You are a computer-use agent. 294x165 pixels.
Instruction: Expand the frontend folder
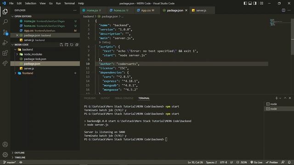15,73
